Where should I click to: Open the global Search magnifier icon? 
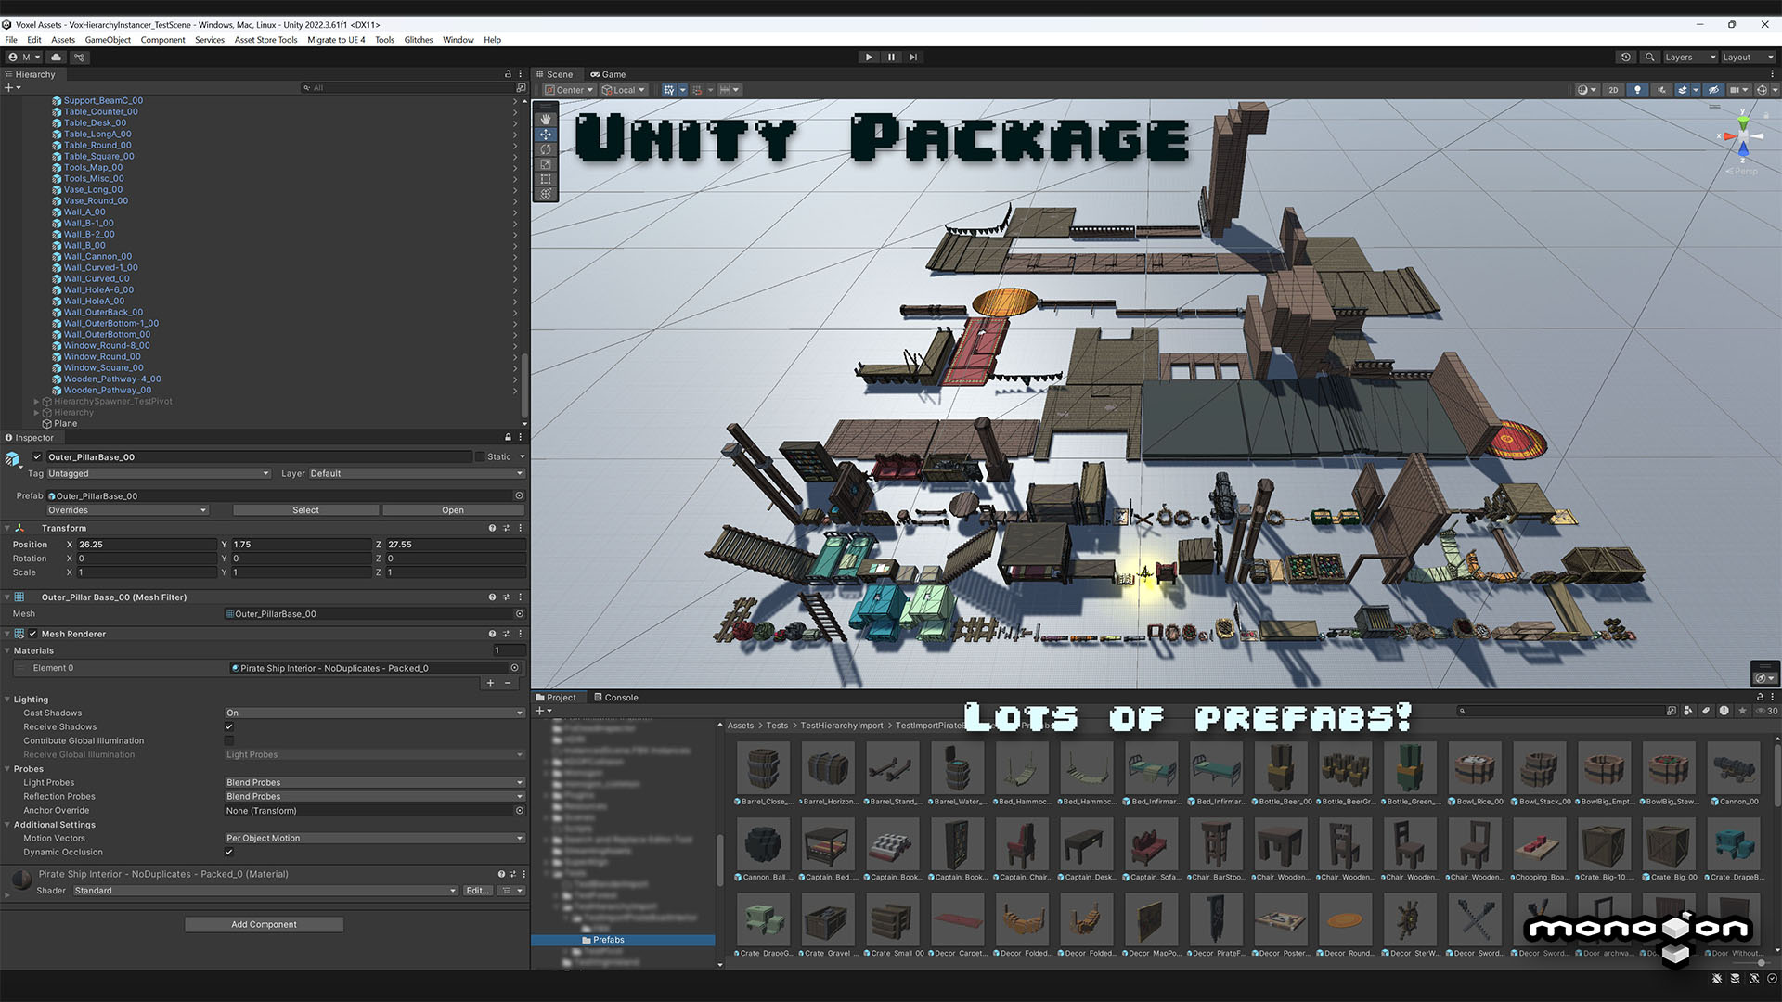1649,57
